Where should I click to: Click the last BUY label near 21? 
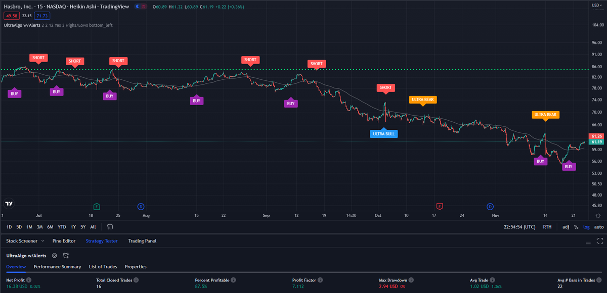(x=569, y=166)
